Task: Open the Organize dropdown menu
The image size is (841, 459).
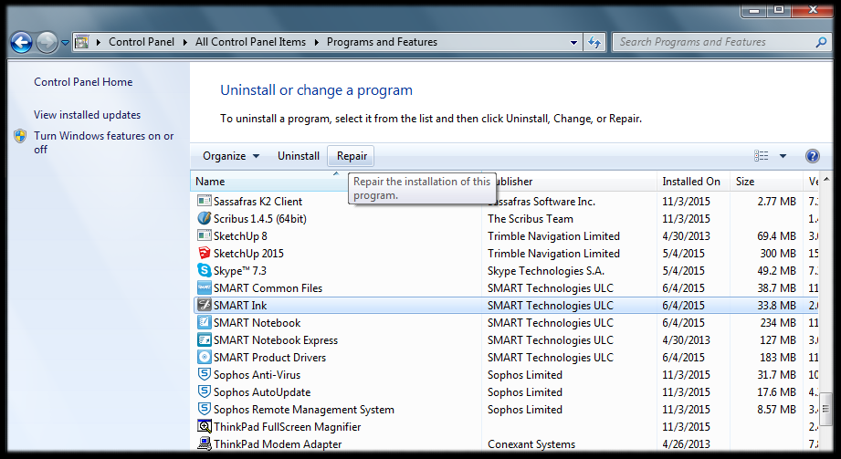Action: [231, 156]
